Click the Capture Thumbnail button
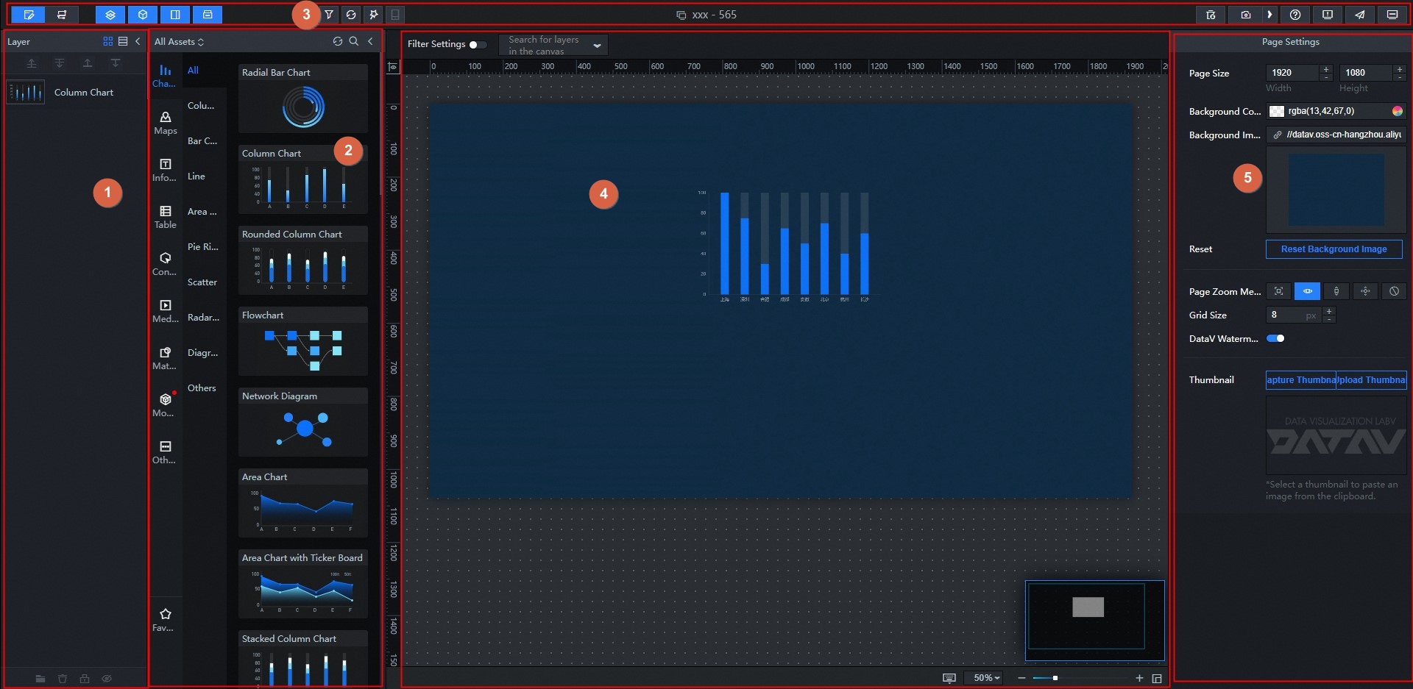 [x=1300, y=380]
